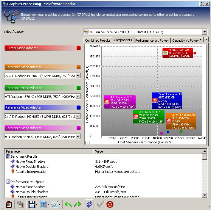The height and width of the screenshot is (210, 211).
Task: Click the green Reference Video Adapter swatch
Action: point(79,88)
